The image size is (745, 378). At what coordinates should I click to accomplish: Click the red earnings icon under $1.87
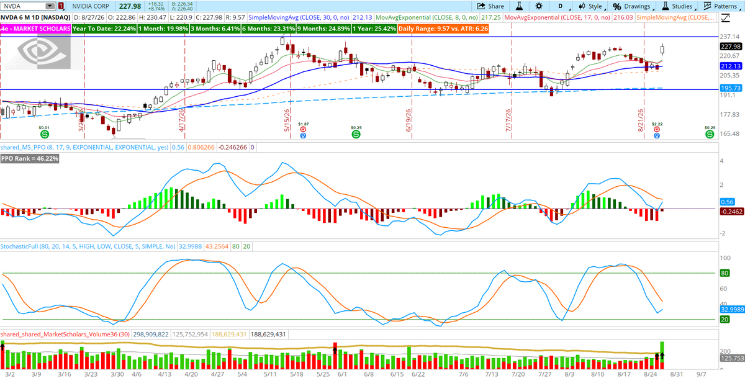coord(302,130)
